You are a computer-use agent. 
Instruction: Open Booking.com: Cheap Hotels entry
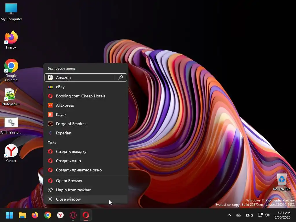point(86,96)
